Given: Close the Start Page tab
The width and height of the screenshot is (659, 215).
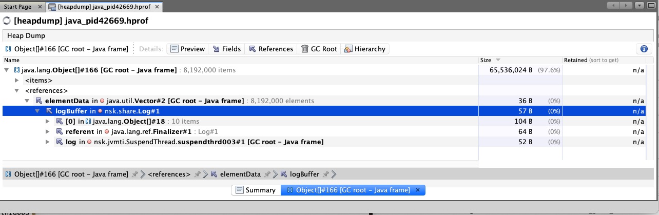Looking at the screenshot, I should [40, 7].
